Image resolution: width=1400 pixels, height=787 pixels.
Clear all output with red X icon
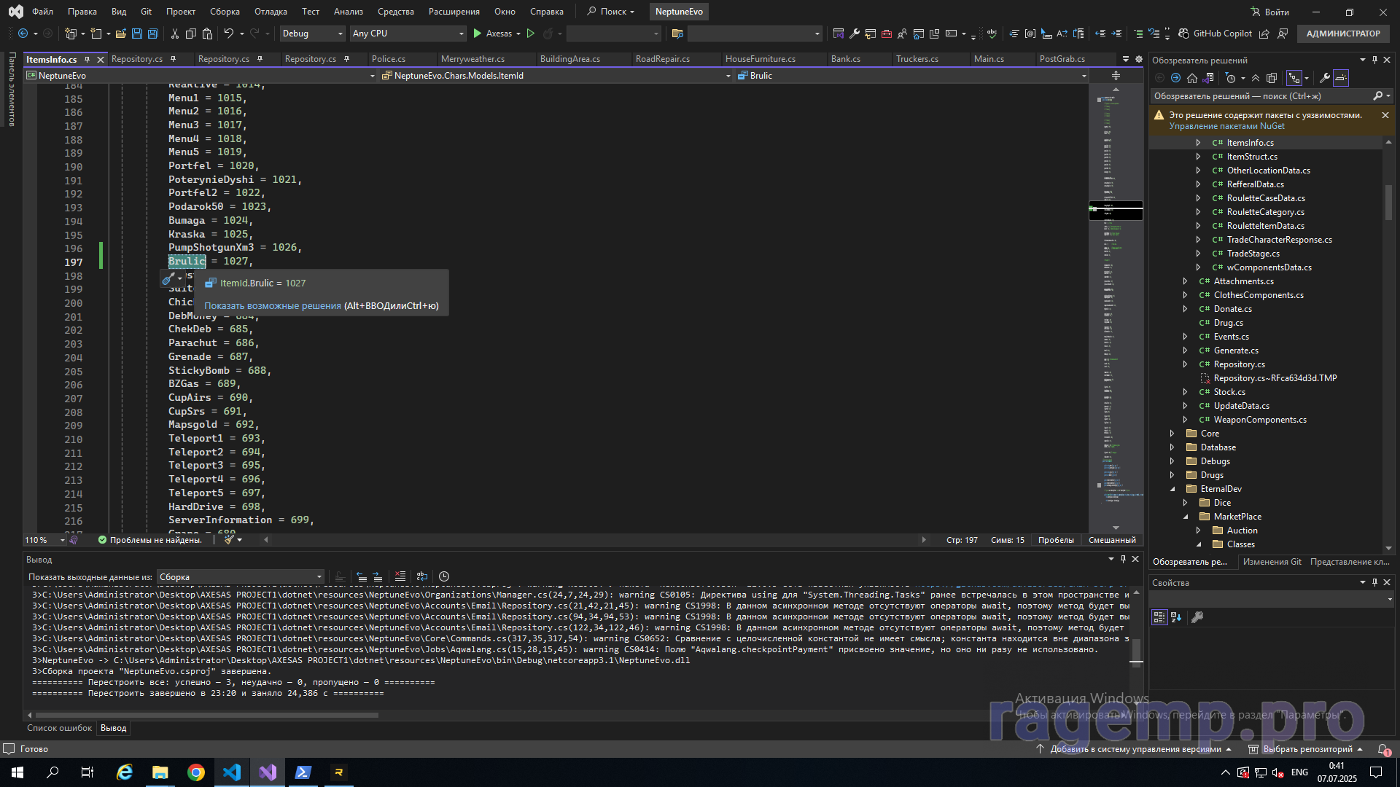400,576
